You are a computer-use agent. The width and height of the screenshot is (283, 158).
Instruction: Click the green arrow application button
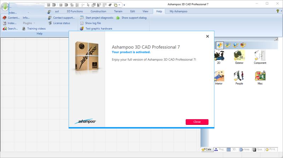[x=5, y=7]
